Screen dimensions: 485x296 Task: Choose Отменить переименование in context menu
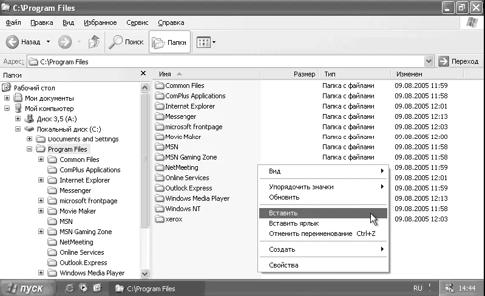click(323, 234)
